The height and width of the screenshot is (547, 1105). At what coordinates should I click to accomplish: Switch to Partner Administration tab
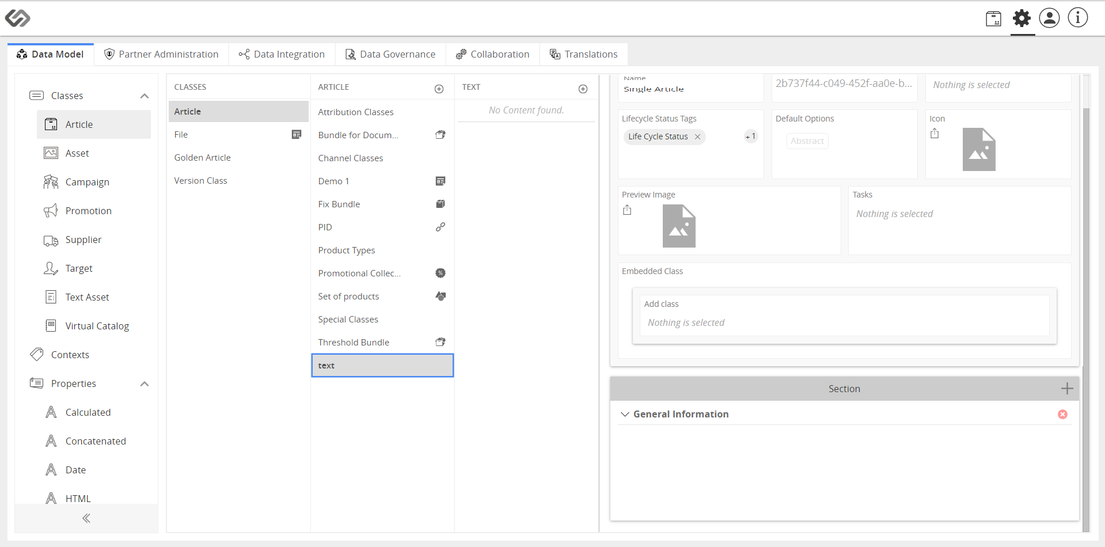[x=161, y=54]
